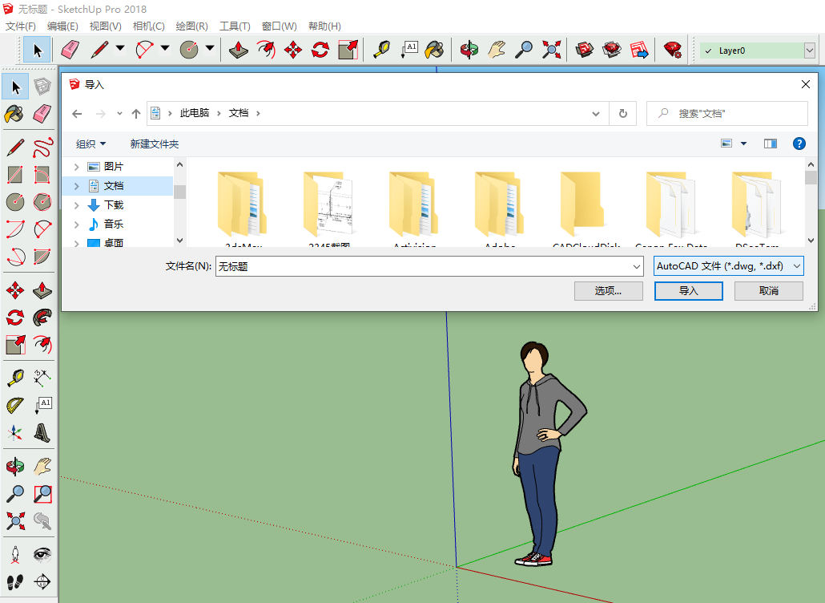Screen dimensions: 825x603
Task: Open the 组织 menu dropdown
Action: tap(91, 144)
